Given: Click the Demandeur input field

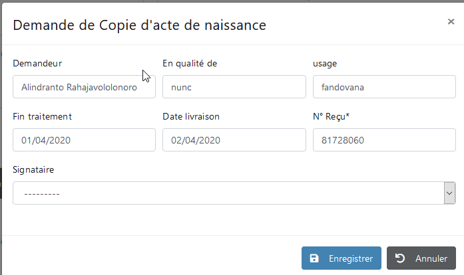Looking at the screenshot, I should point(84,87).
